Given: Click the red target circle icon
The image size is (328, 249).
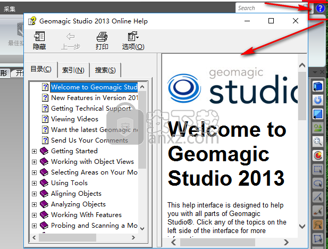Looking at the screenshot, I should pos(318,155).
